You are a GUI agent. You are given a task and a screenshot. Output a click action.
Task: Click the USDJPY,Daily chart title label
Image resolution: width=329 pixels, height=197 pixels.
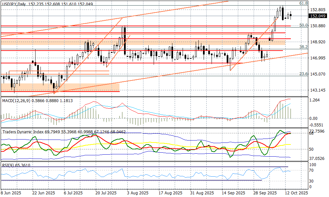(13, 3)
